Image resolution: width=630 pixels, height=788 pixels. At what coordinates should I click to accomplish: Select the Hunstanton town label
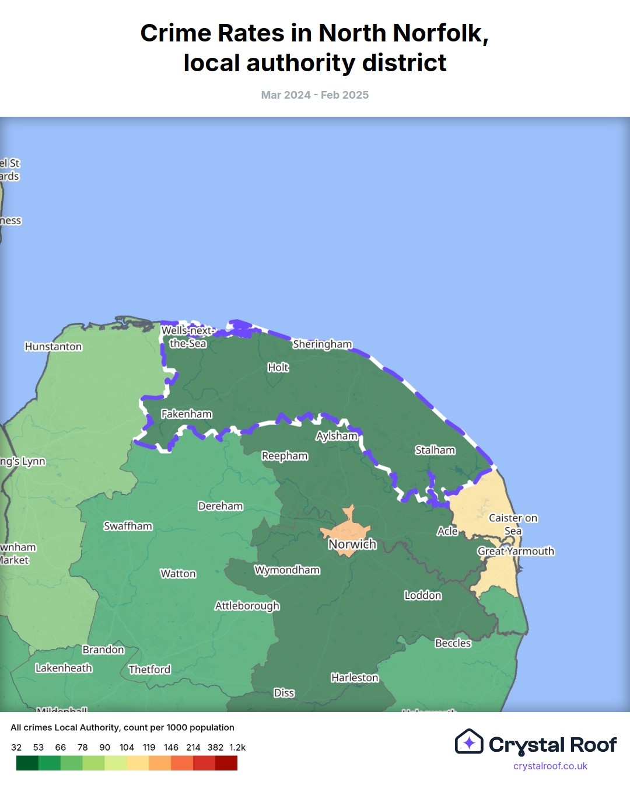(53, 346)
